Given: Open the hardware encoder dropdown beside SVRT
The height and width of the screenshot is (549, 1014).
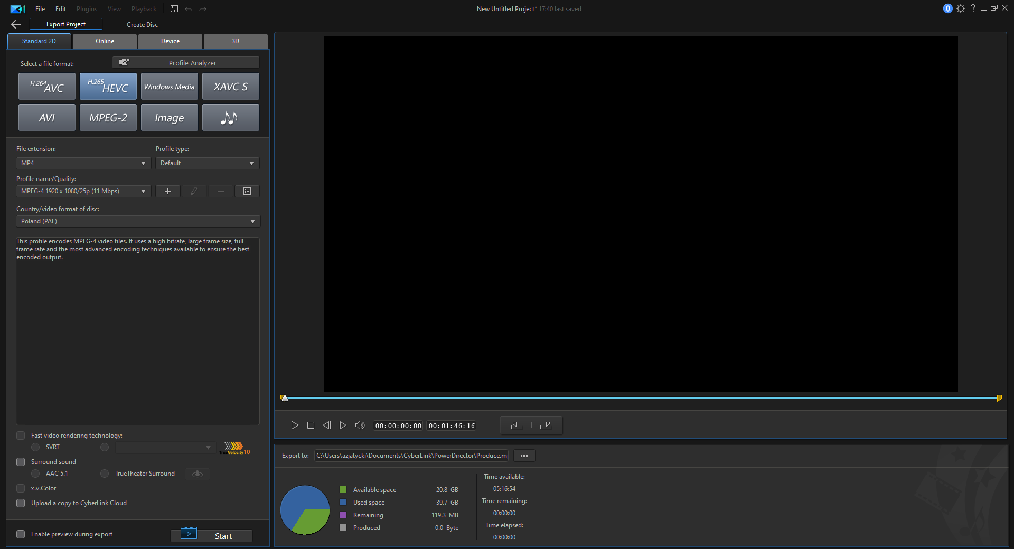Looking at the screenshot, I should coord(165,448).
